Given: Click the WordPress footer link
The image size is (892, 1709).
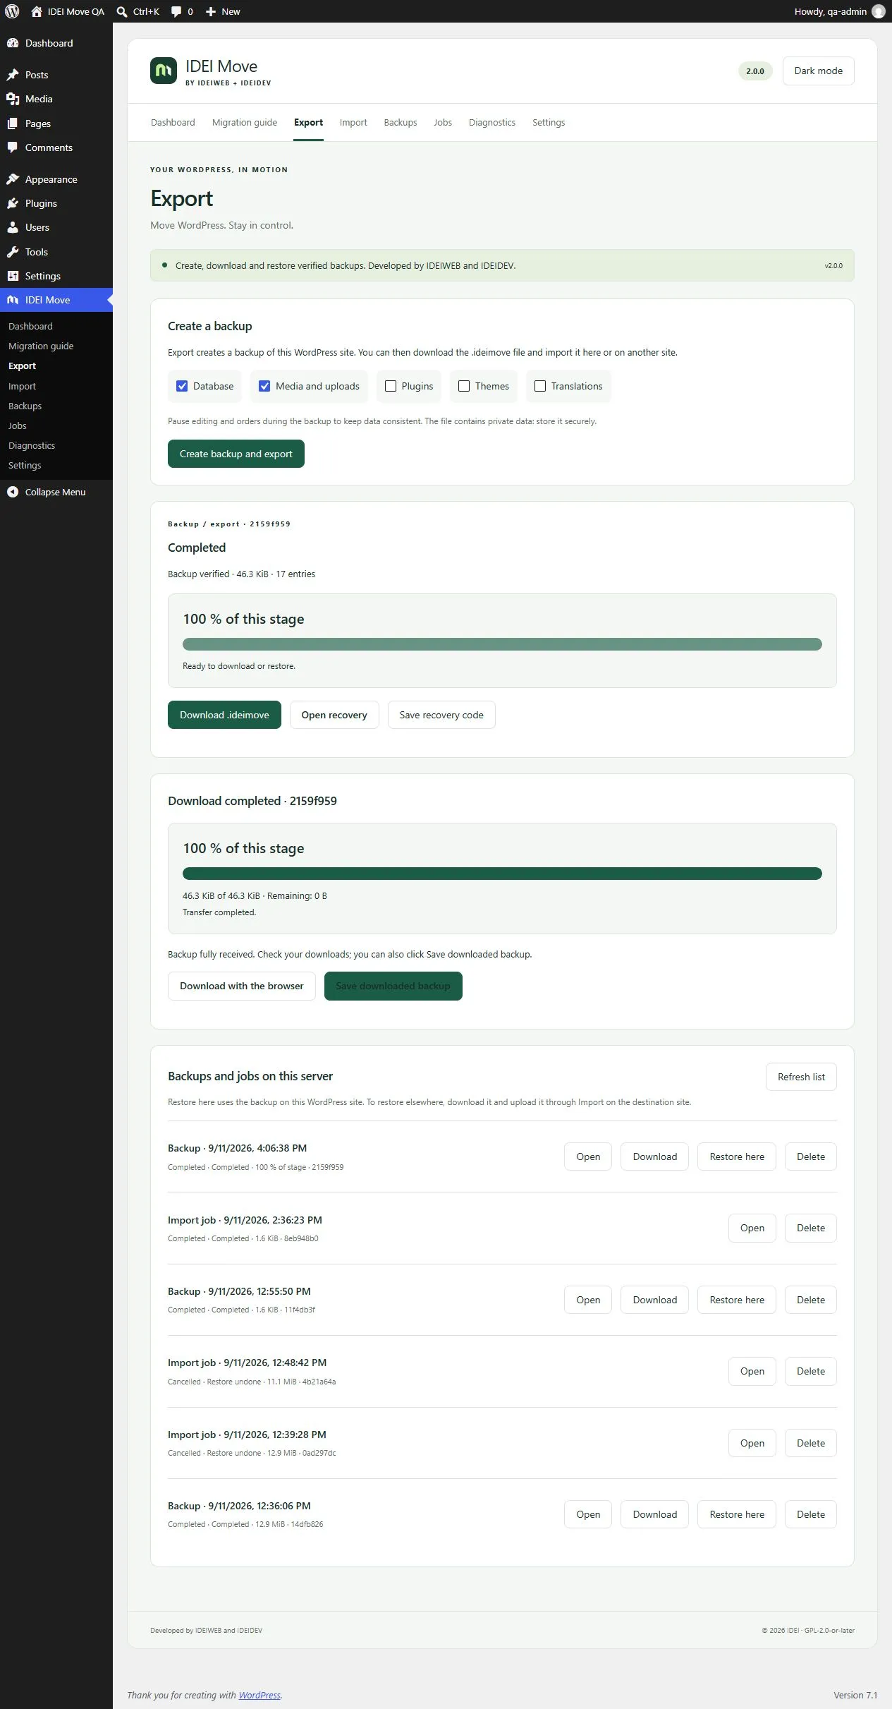Looking at the screenshot, I should tap(259, 1695).
